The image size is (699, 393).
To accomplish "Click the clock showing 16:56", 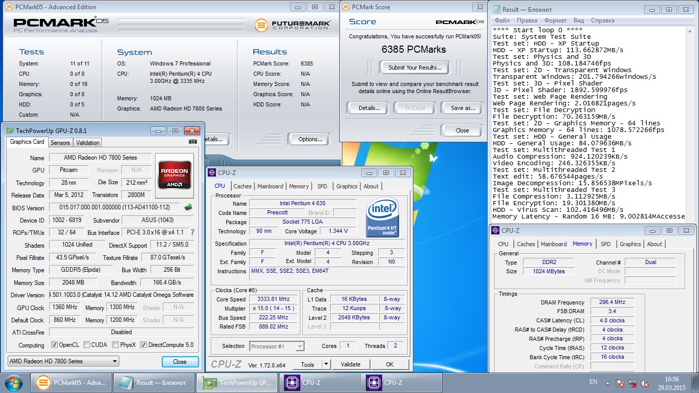I will 672,379.
